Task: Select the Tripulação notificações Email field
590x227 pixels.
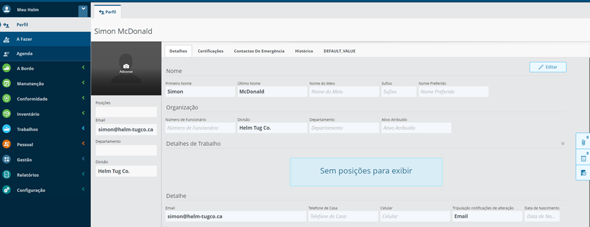Action: (487, 216)
